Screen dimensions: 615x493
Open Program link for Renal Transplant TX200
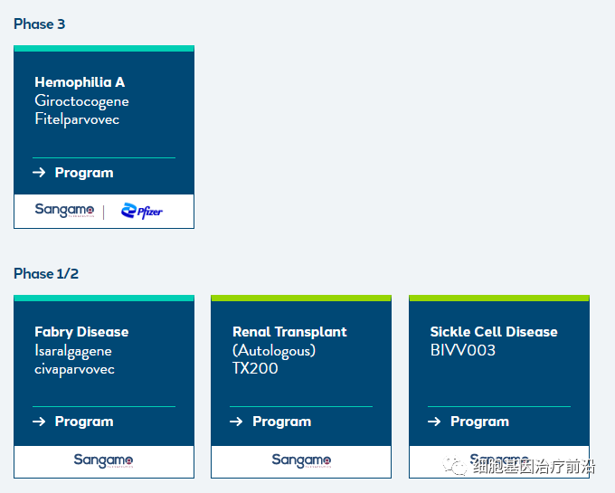tap(281, 422)
